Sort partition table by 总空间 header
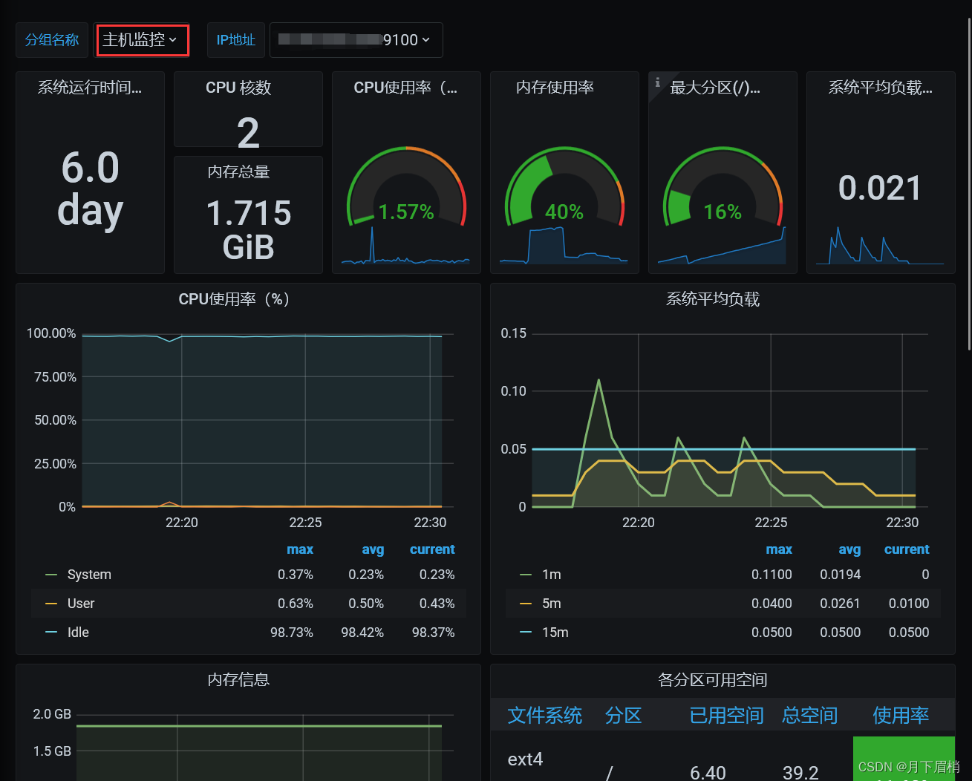This screenshot has width=972, height=781. click(810, 716)
